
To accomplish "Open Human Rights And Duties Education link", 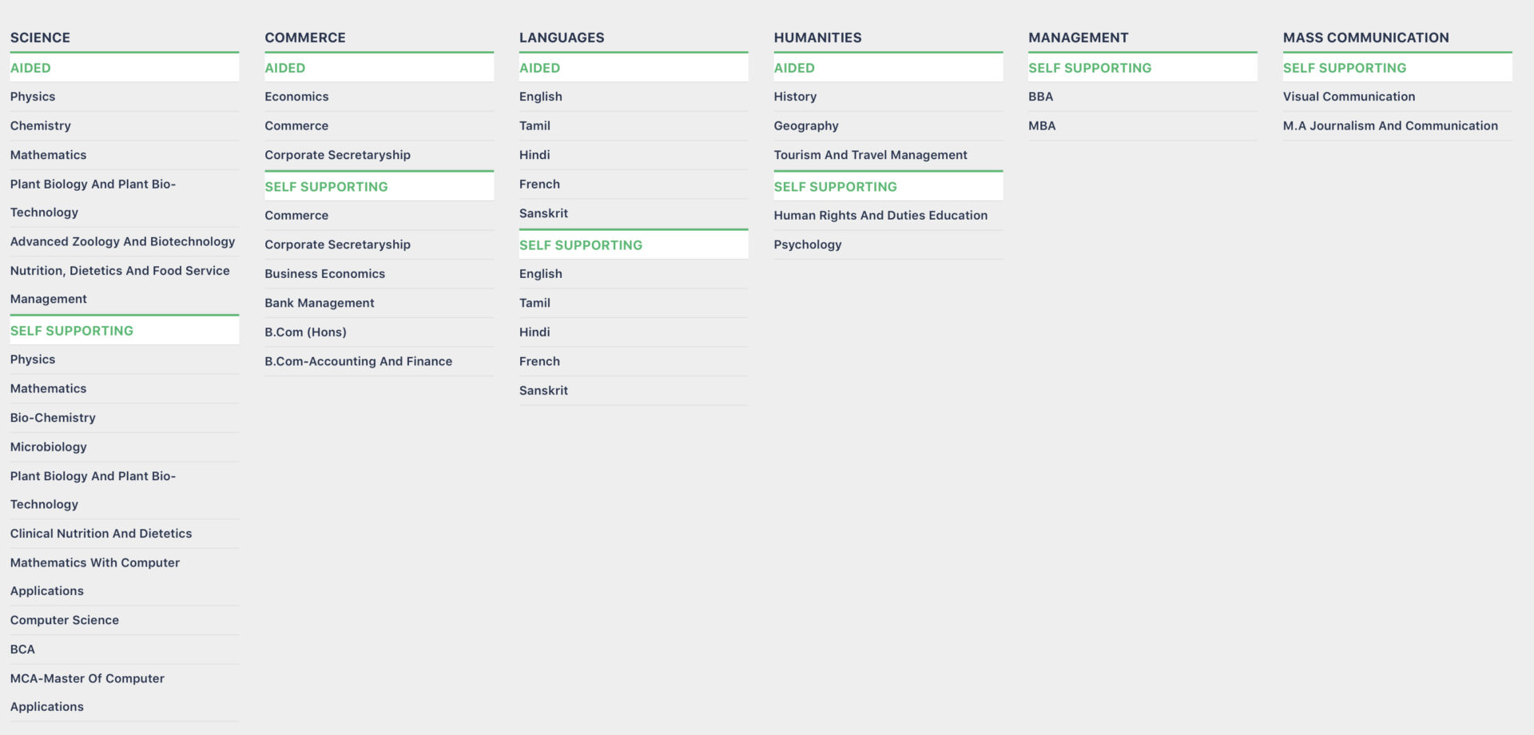I will 880,216.
